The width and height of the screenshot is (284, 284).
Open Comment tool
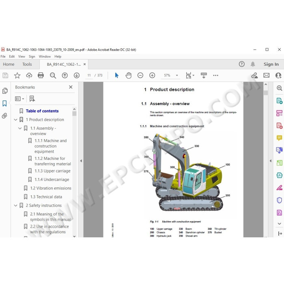279,138
